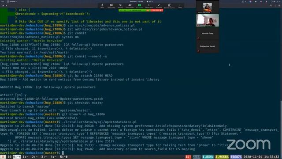Open the system status menu arrow
Screen dimensions: 282x159
(x=279, y=1)
